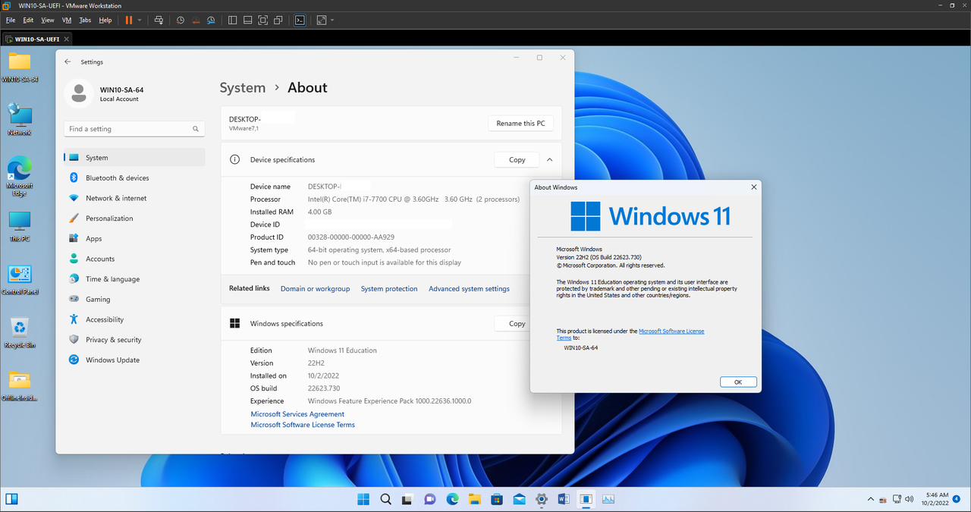Select System in Settings sidebar

(134, 158)
